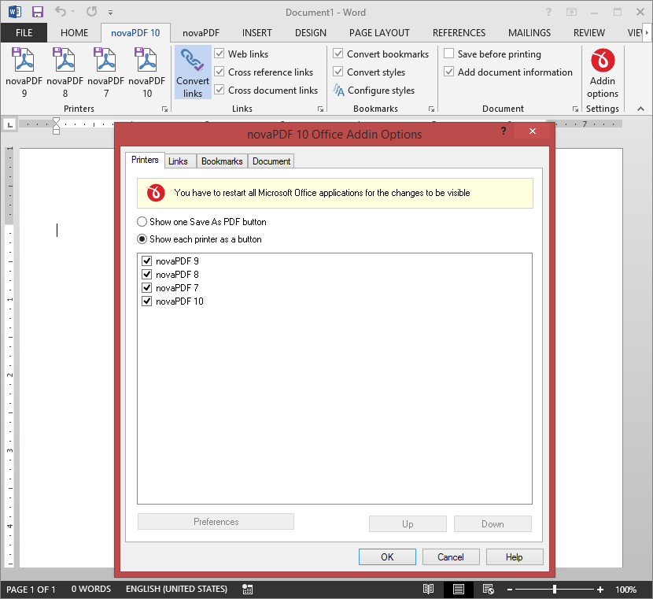
Task: Collapse the ribbon with the chevron arrow
Action: (x=641, y=109)
